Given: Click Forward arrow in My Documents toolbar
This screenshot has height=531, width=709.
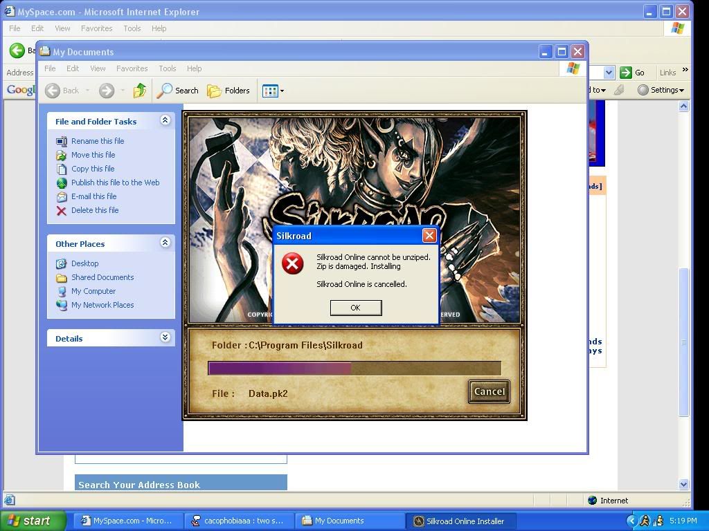Looking at the screenshot, I should 107,91.
